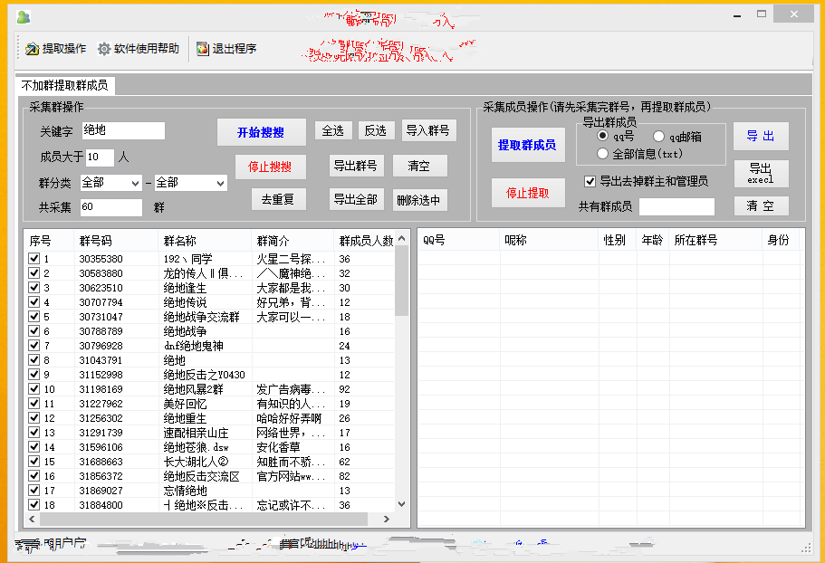
Task: Click the 提取操作 toolbar icon
Action: pyautogui.click(x=33, y=49)
